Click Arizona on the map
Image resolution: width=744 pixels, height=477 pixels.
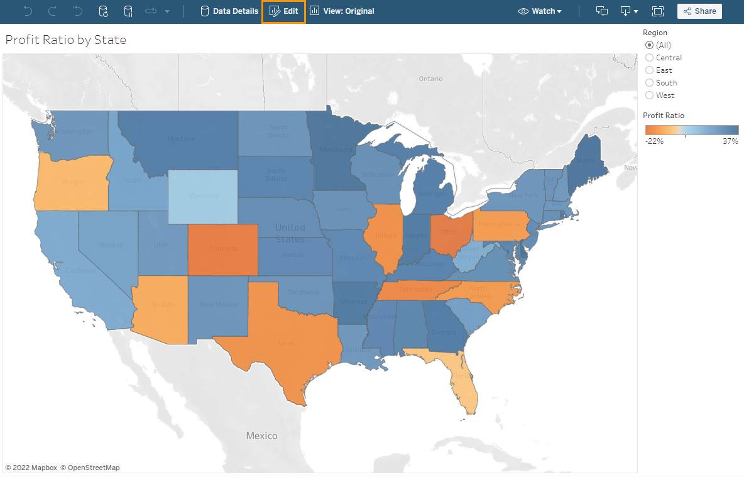pos(161,305)
